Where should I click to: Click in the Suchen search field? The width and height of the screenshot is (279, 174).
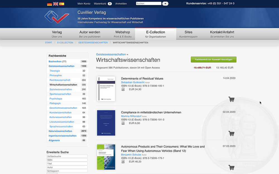pyautogui.click(x=149, y=4)
